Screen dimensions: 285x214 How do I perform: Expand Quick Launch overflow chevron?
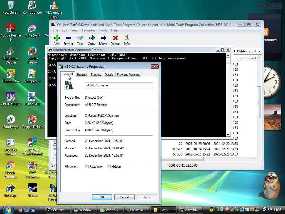pyautogui.click(x=41, y=208)
